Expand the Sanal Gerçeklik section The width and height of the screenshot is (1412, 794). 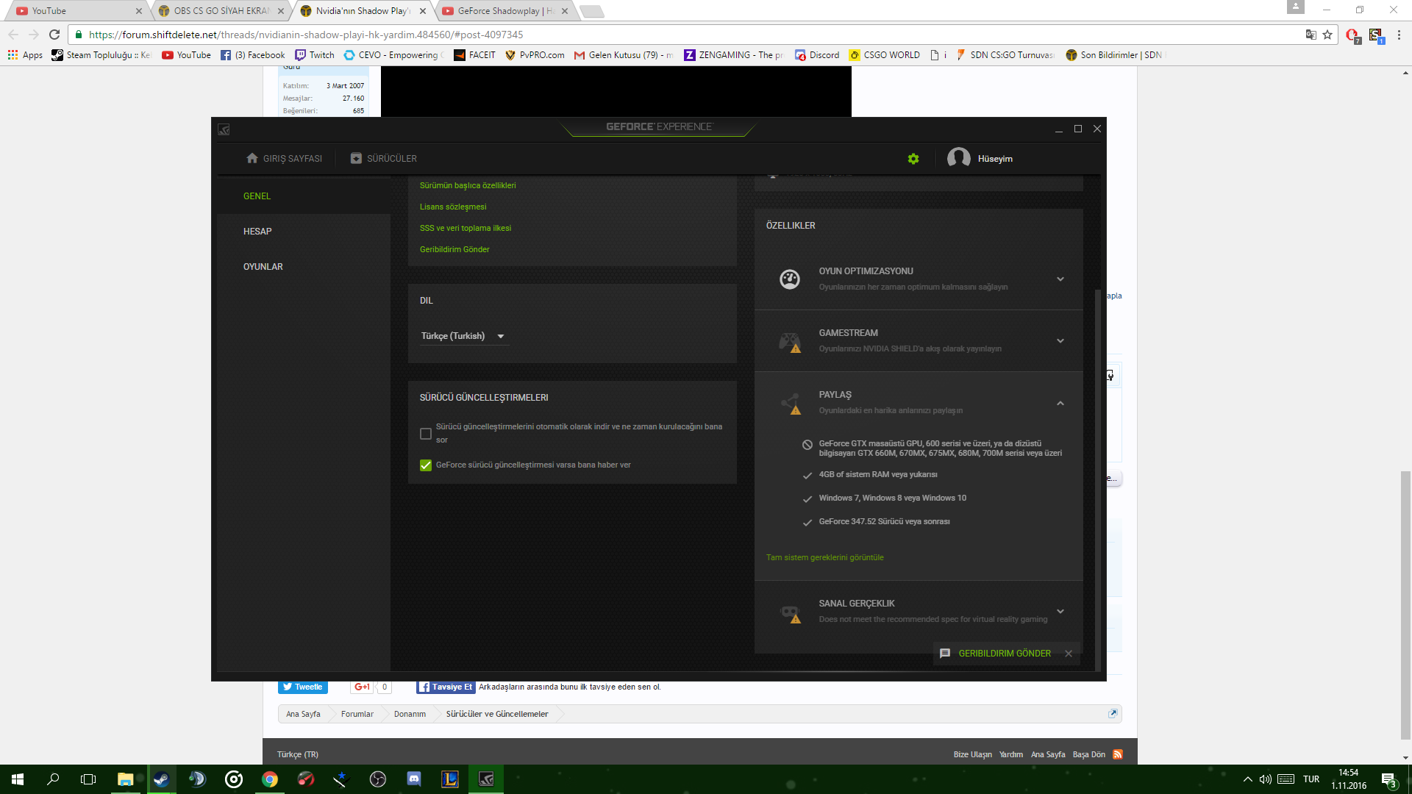click(x=1060, y=611)
